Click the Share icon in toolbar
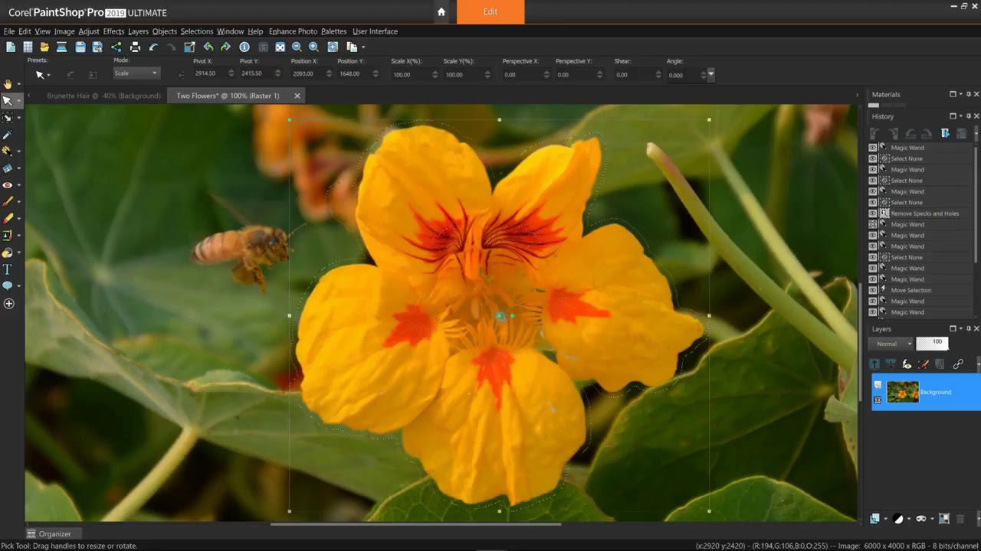981x551 pixels. (116, 47)
